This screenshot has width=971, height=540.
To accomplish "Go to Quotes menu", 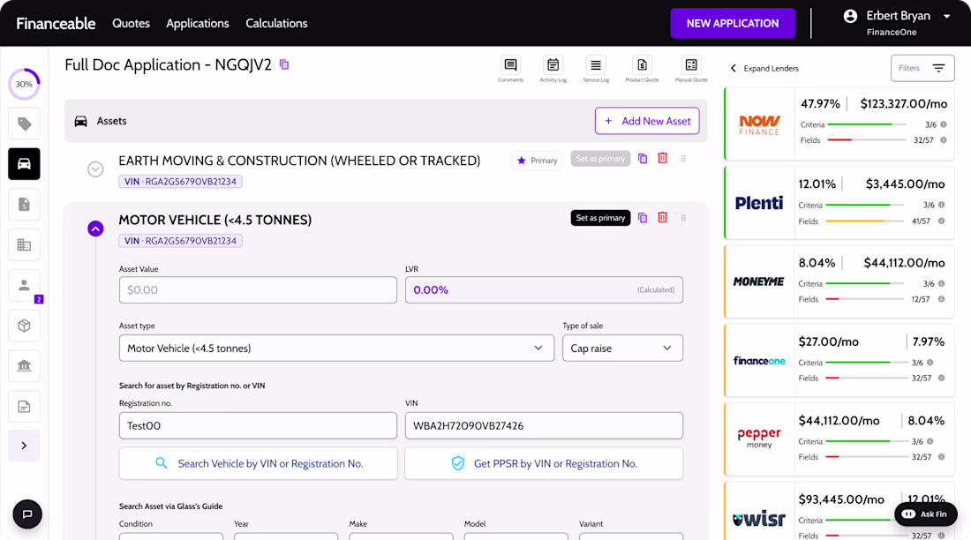I will pyautogui.click(x=131, y=24).
